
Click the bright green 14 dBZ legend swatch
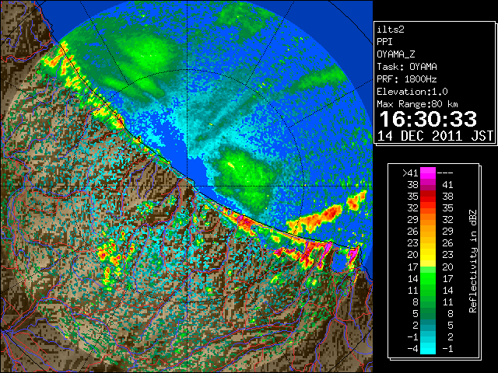pos(428,278)
